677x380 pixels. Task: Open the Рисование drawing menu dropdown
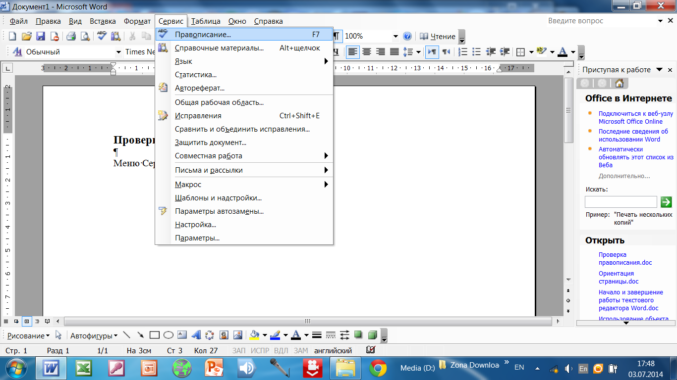(x=28, y=335)
